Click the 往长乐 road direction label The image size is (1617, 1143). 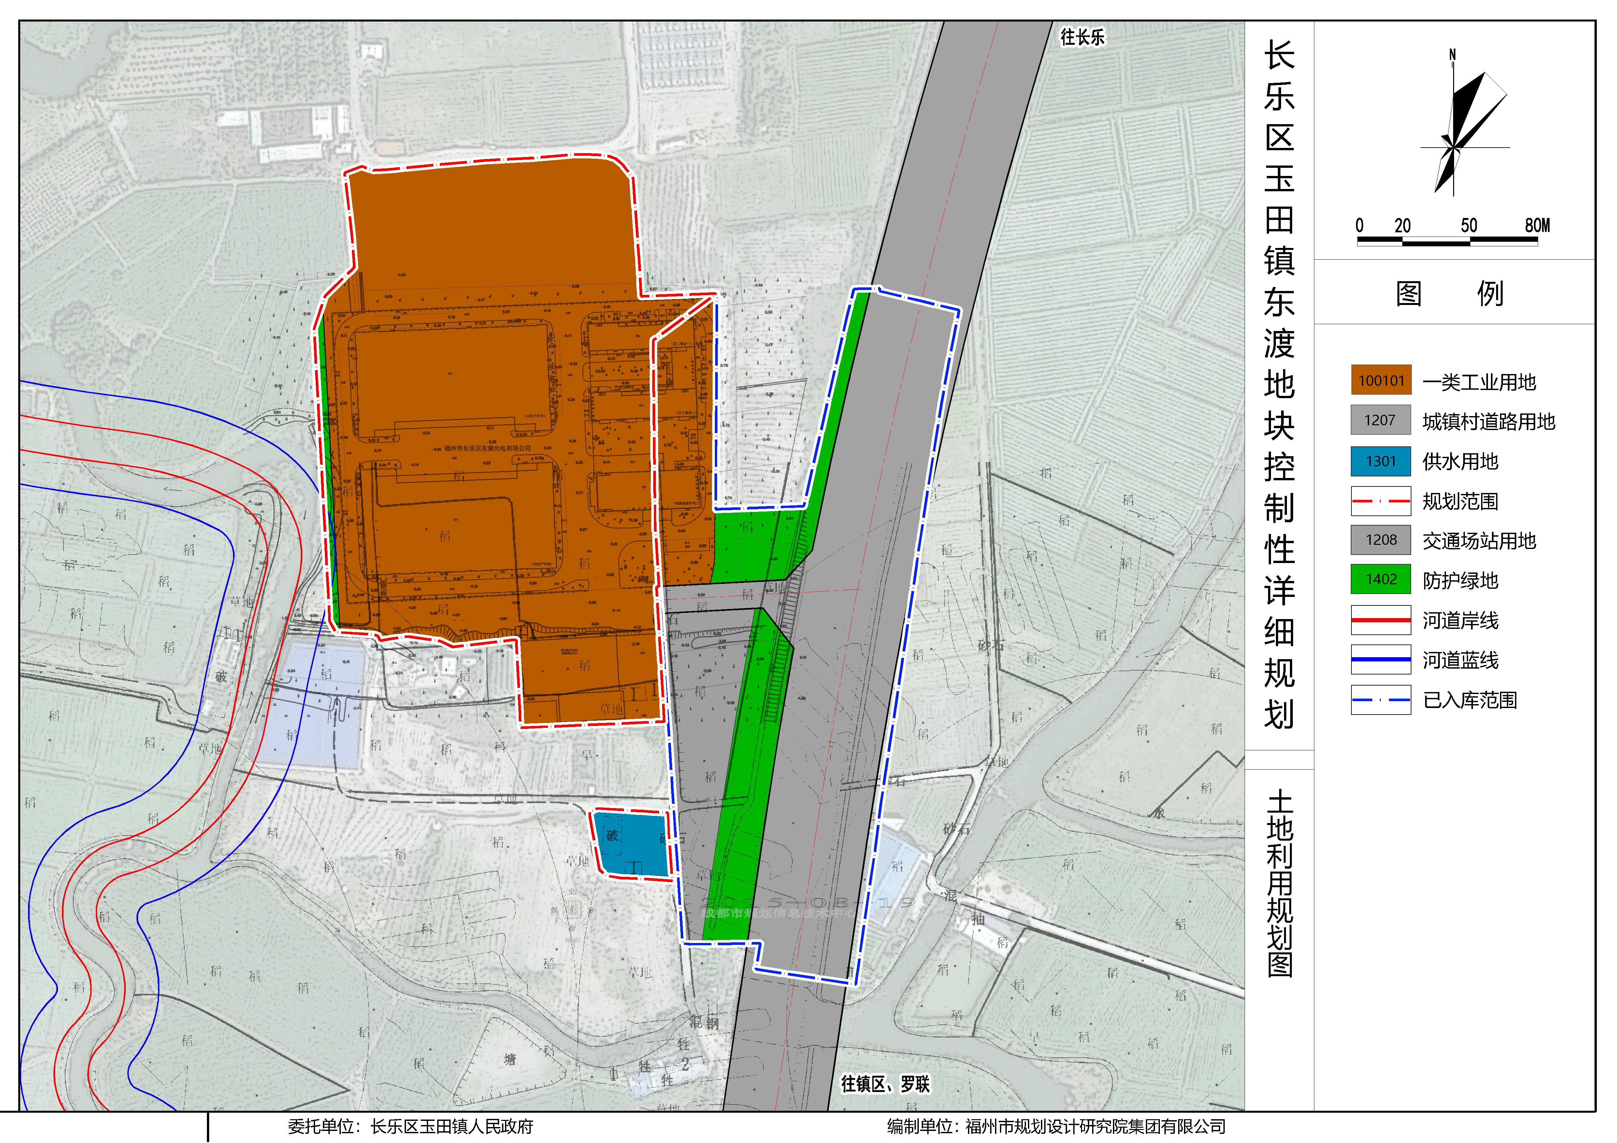pos(1082,37)
